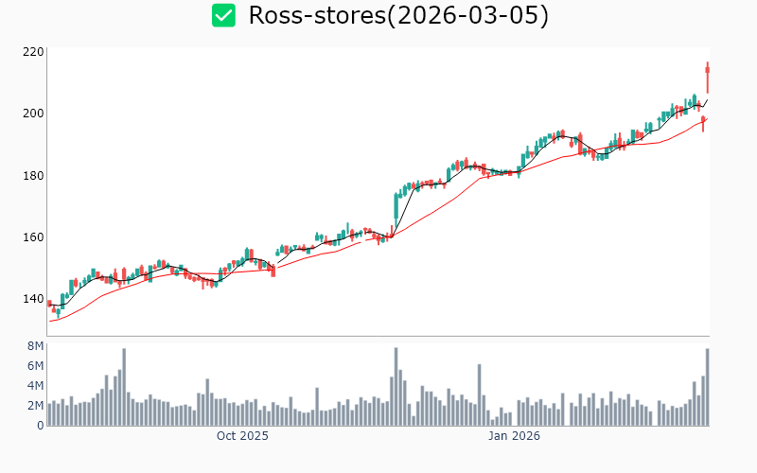This screenshot has height=473, width=757.
Task: Select the 4M volume axis label
Action: [x=35, y=386]
